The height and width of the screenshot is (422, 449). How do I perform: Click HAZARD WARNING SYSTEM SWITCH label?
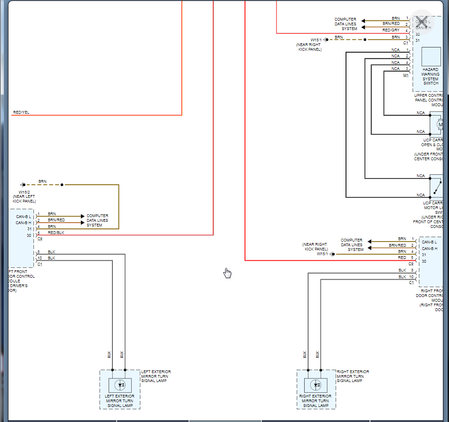(x=431, y=76)
